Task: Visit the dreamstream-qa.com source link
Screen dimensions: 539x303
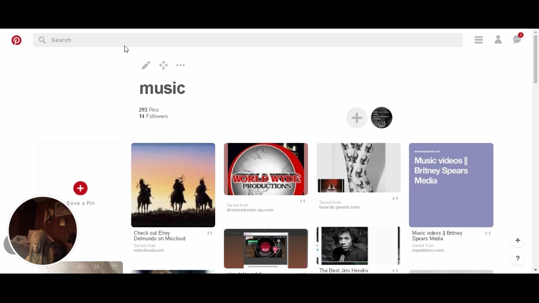Action: pos(250,210)
